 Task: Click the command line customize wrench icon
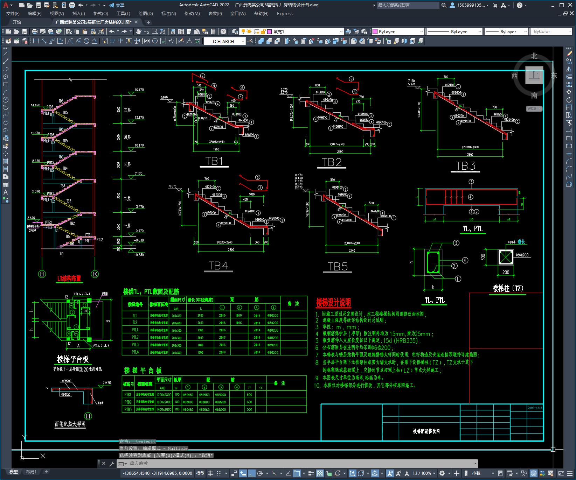point(112,464)
